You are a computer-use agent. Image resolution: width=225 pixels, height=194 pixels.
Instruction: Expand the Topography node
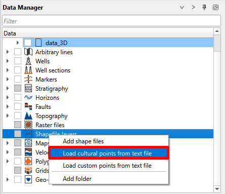[x=8, y=115]
